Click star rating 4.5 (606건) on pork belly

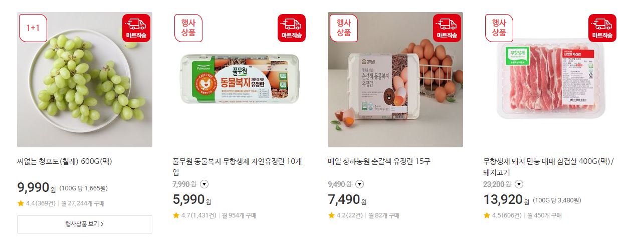pyautogui.click(x=503, y=215)
